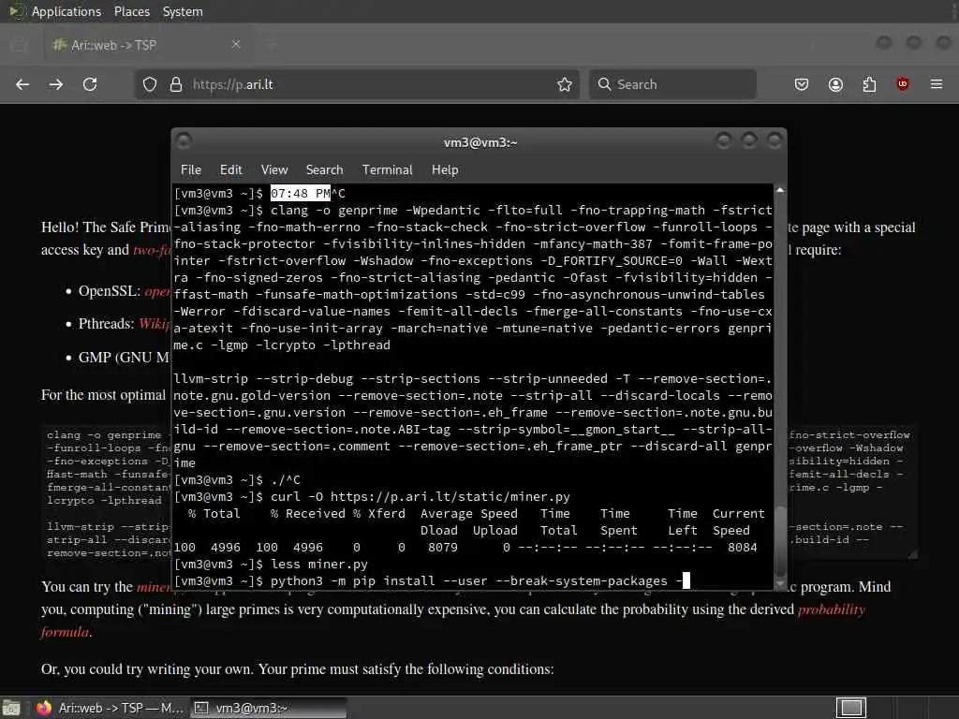Click the terminal scrollbar thumb
Viewport: 959px width, 719px height.
(x=780, y=541)
